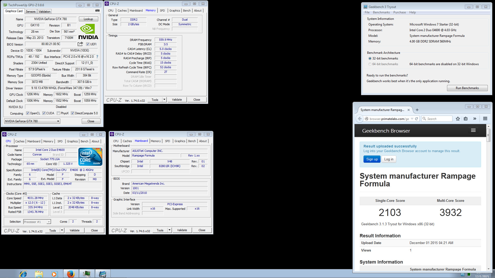The width and height of the screenshot is (495, 278).
Task: Click the GPU-Z title bar app icon
Action: coord(5,5)
